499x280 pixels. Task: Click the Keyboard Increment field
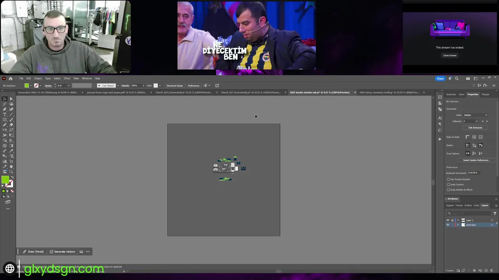pos(474,173)
